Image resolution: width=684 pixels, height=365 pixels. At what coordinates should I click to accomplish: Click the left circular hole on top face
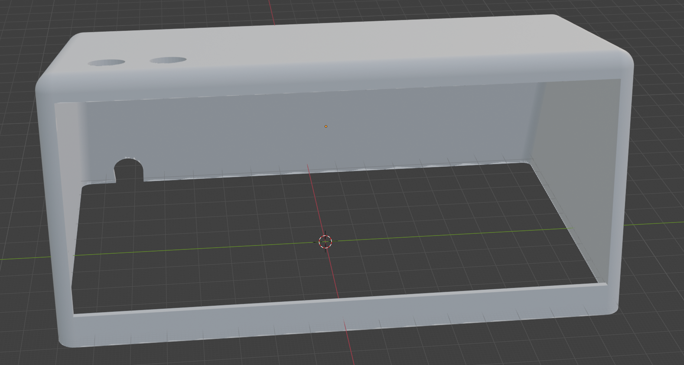click(x=107, y=63)
